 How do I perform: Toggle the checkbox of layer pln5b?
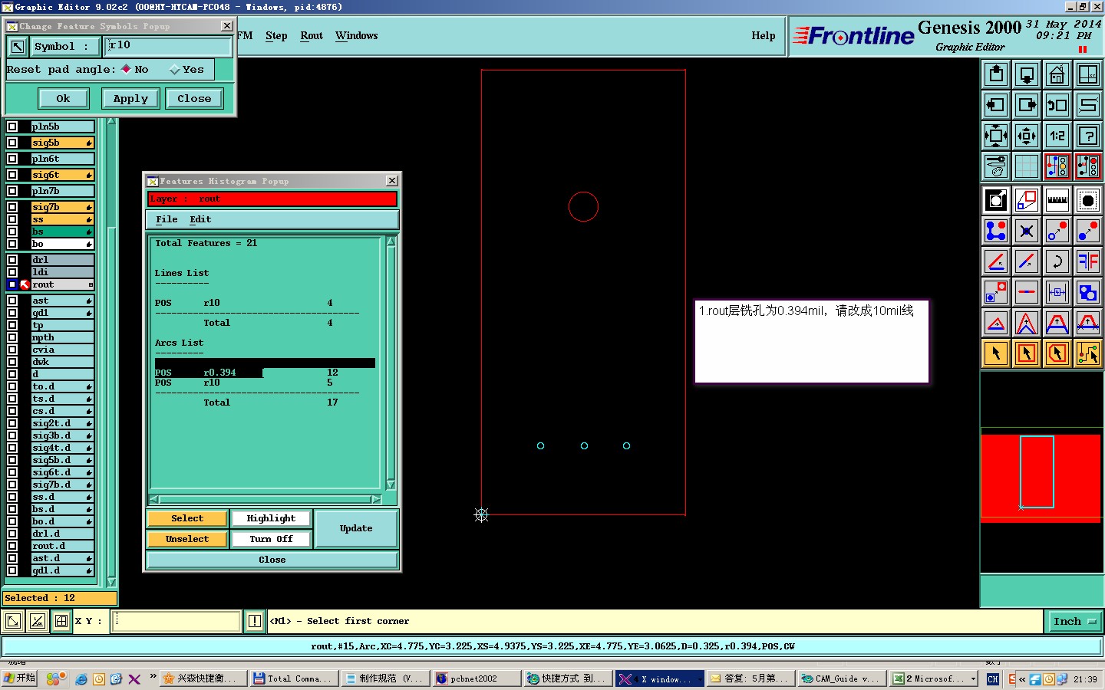(12, 127)
